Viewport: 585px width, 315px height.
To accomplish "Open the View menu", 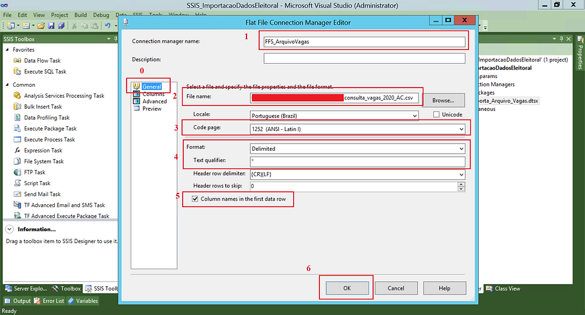I will pos(39,15).
